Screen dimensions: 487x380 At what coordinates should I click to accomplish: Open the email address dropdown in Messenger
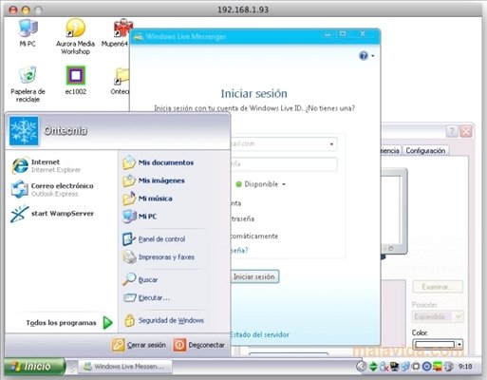point(331,144)
